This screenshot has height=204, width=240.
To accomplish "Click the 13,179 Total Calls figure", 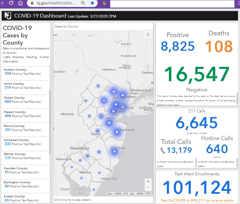I will pos(179,150).
